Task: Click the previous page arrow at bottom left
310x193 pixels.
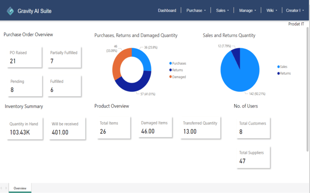Action: 1,188
